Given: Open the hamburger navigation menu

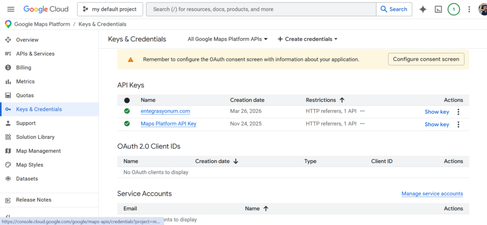Looking at the screenshot, I should click(11, 9).
